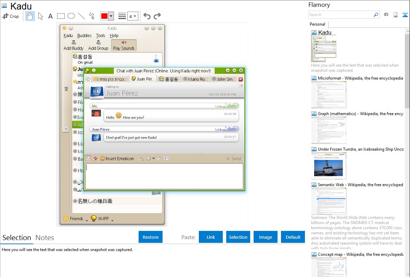410x277 pixels.
Task: Redo the last undone annotation
Action: tap(157, 16)
